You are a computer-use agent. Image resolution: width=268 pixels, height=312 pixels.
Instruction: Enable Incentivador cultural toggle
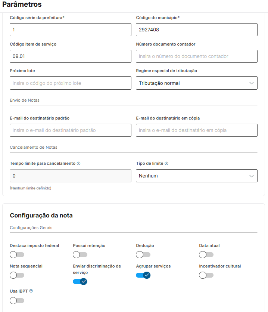tap(206, 275)
